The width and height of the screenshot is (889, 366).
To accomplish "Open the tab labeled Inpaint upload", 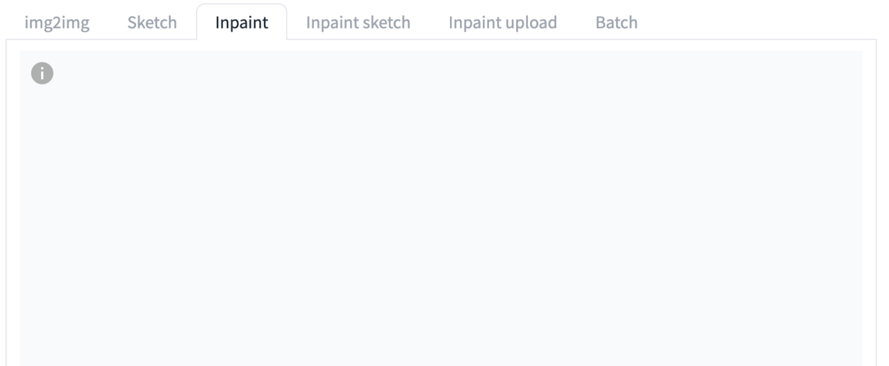I will pyautogui.click(x=503, y=22).
